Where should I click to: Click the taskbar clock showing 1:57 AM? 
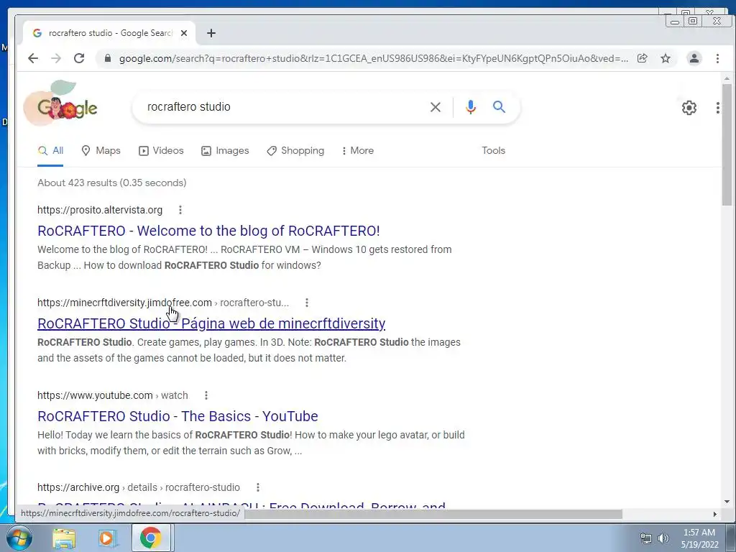[699, 538]
